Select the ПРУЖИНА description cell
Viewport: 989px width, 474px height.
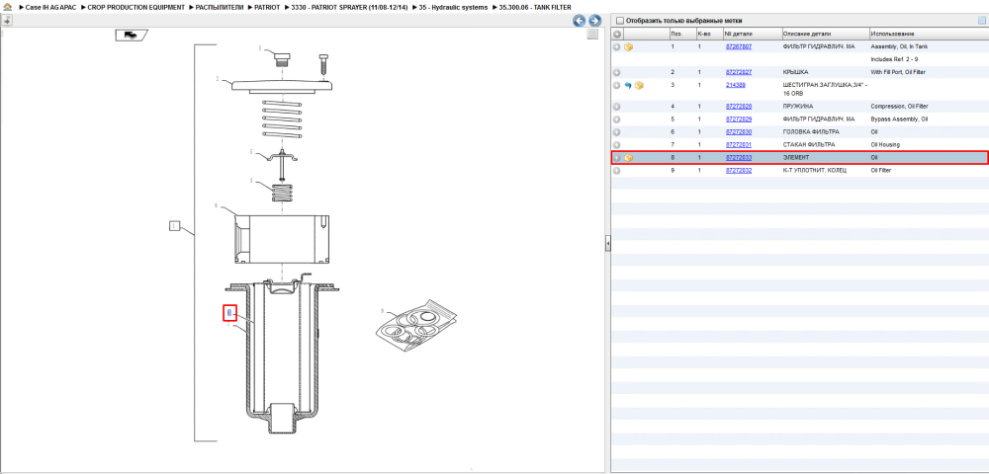pos(797,107)
